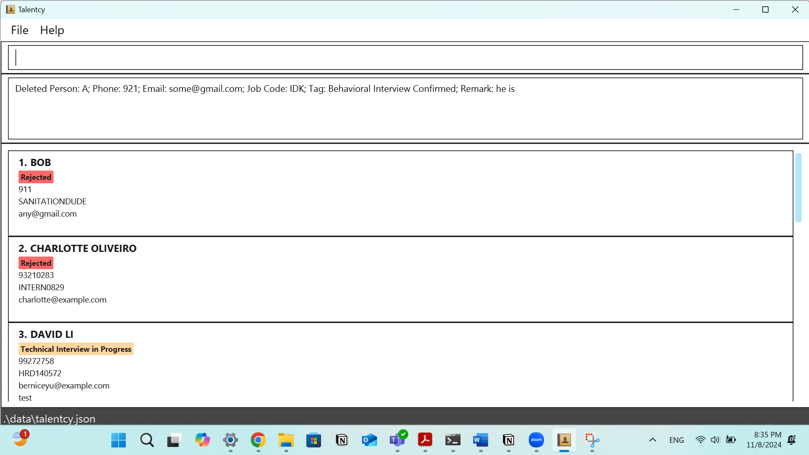
Task: Open taskbar Search icon
Action: (x=147, y=440)
